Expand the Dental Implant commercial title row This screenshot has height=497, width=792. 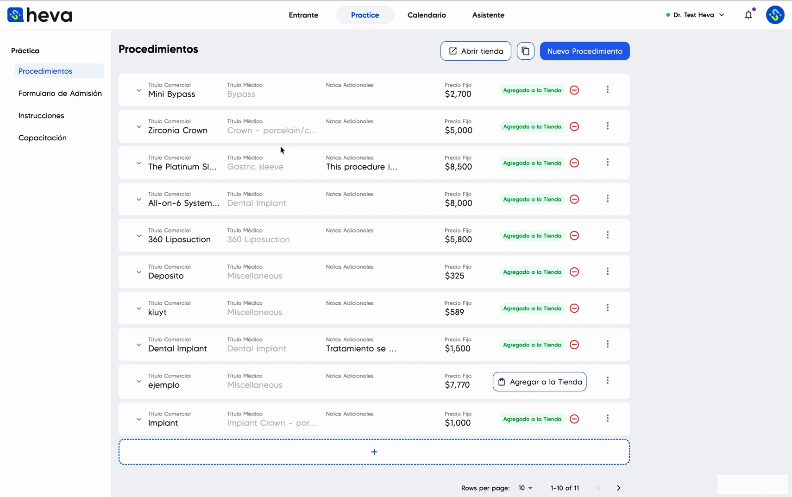tap(138, 345)
